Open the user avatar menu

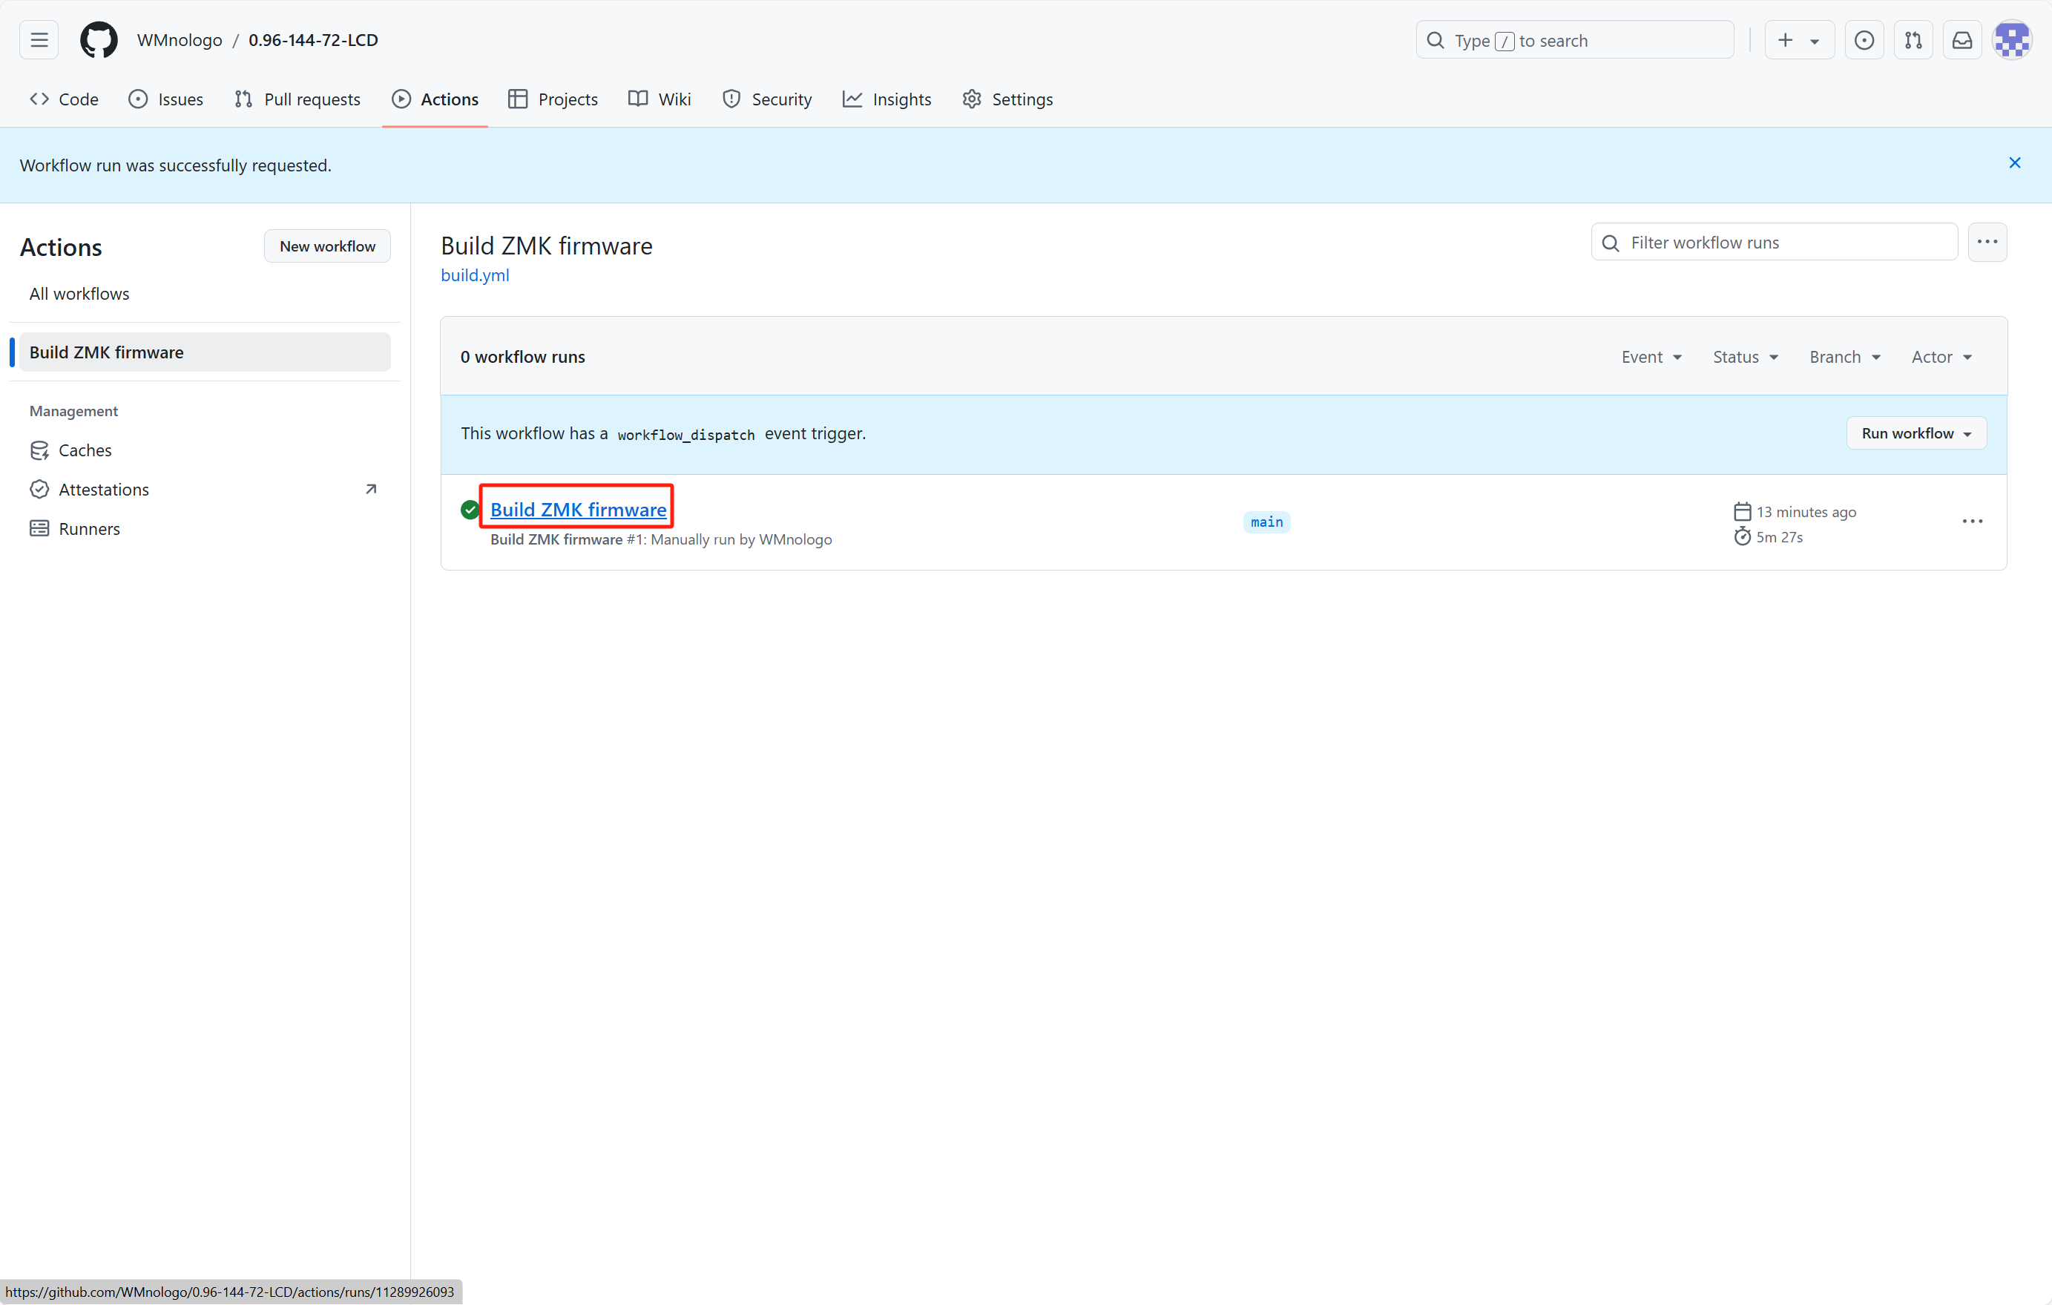(x=2012, y=40)
